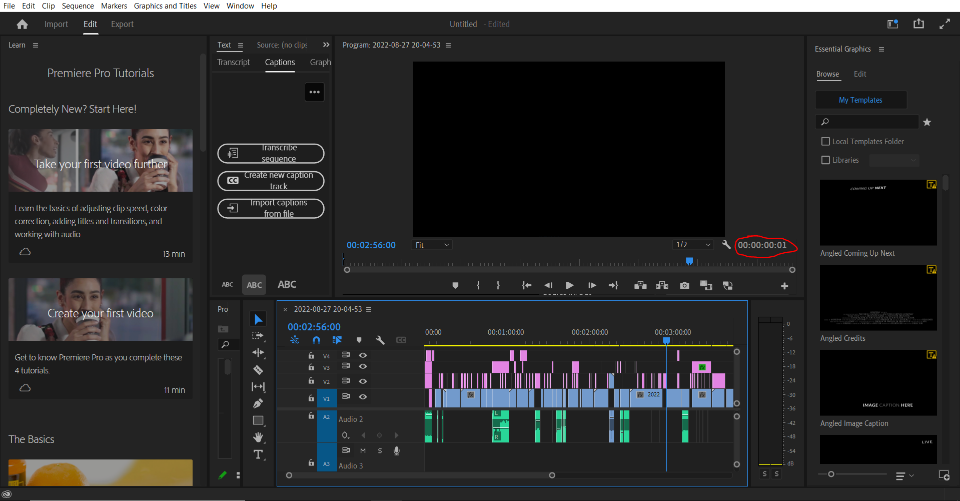This screenshot has width=960, height=501.
Task: Click the Create new caption track button
Action: tap(271, 181)
